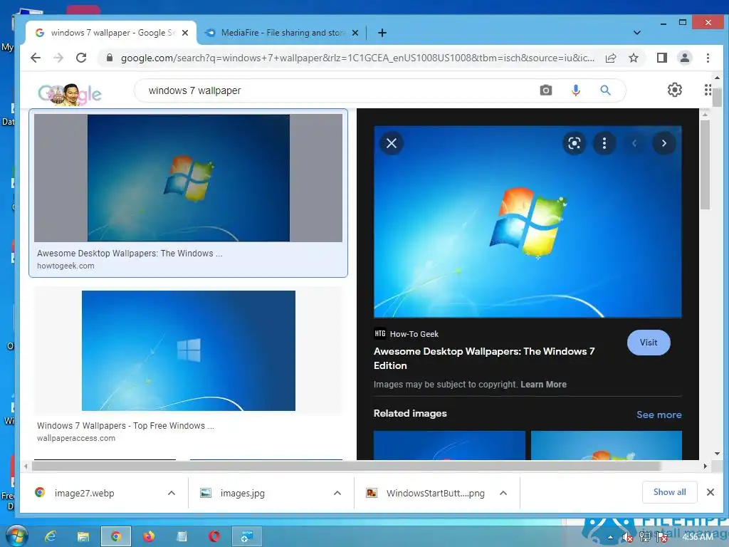
Task: Click the preview panel vertical scrollbar
Action: [706, 165]
